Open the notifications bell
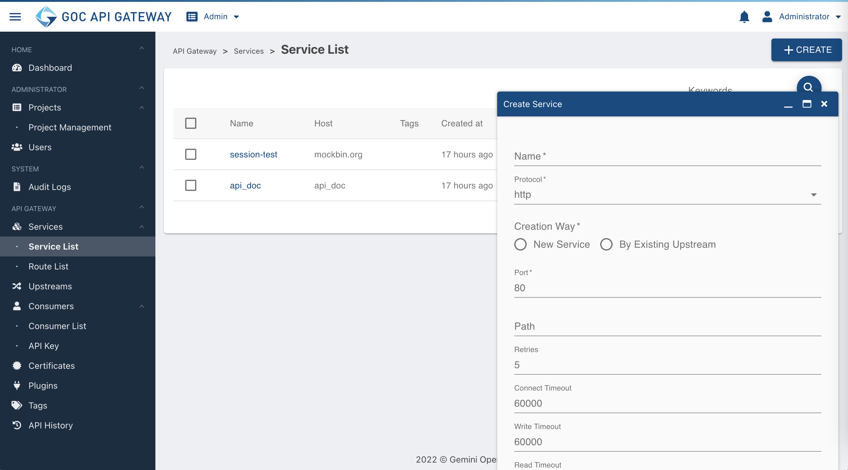848x470 pixels. coord(744,16)
